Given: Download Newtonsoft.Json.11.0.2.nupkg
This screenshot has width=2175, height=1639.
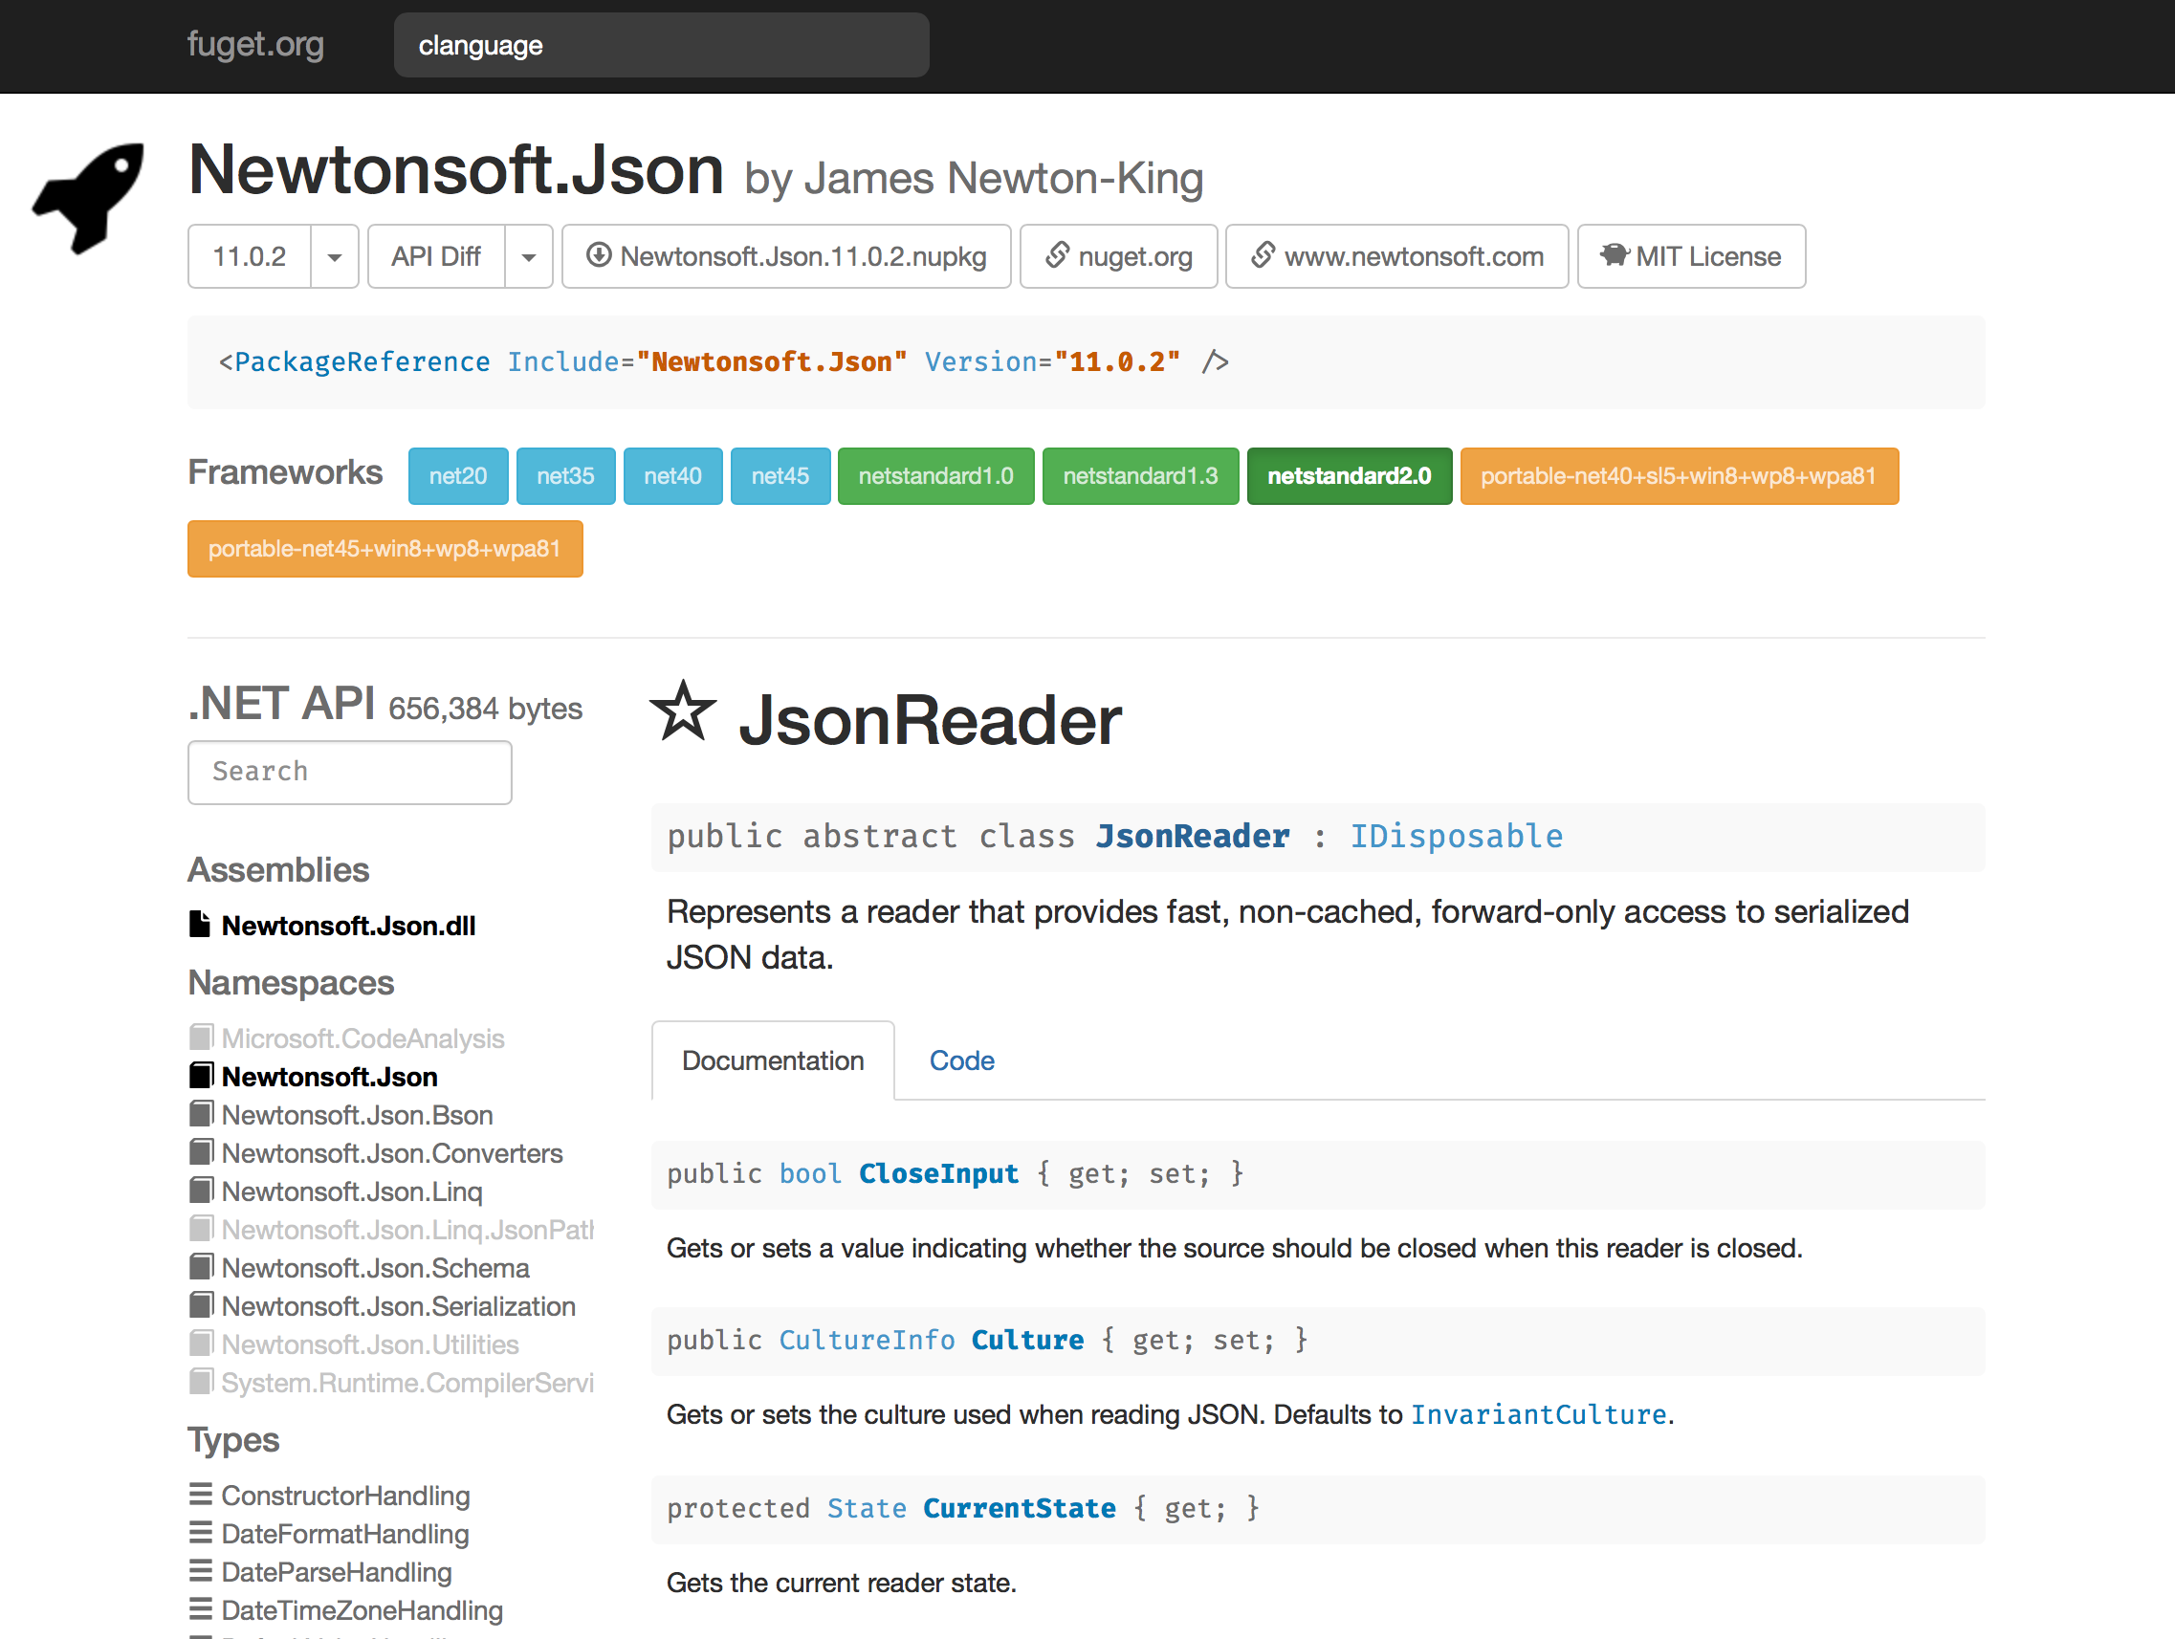Looking at the screenshot, I should pyautogui.click(x=786, y=256).
